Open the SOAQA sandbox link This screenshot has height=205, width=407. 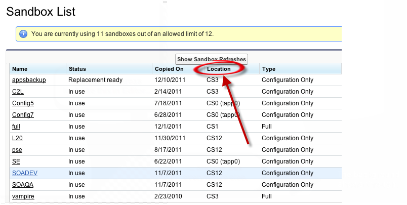23,185
